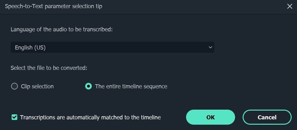Click the dialog title 'Speech-to-Text parameter selection tip'
Image resolution: width=297 pixels, height=130 pixels.
53,6
